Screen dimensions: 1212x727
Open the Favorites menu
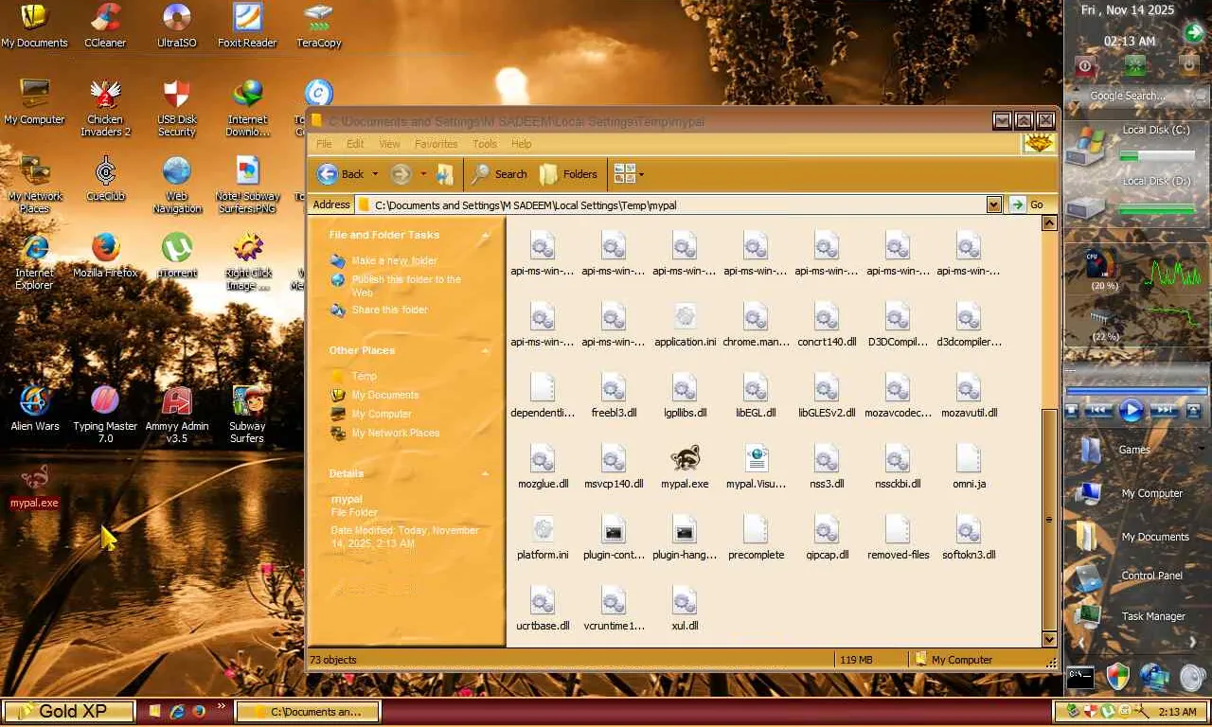(436, 144)
